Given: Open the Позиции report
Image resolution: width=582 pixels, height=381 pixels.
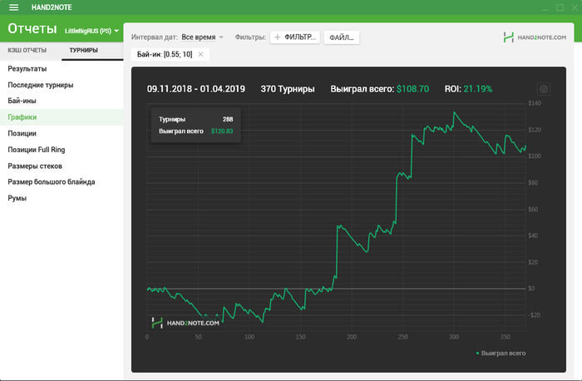Looking at the screenshot, I should coord(62,133).
